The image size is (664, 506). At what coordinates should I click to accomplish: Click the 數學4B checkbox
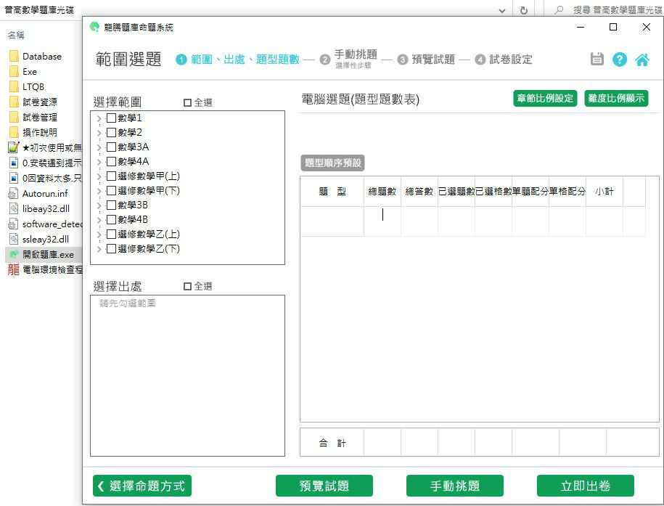[111, 219]
